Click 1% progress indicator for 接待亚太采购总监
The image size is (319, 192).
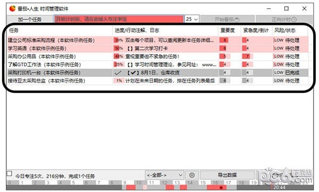(119, 81)
